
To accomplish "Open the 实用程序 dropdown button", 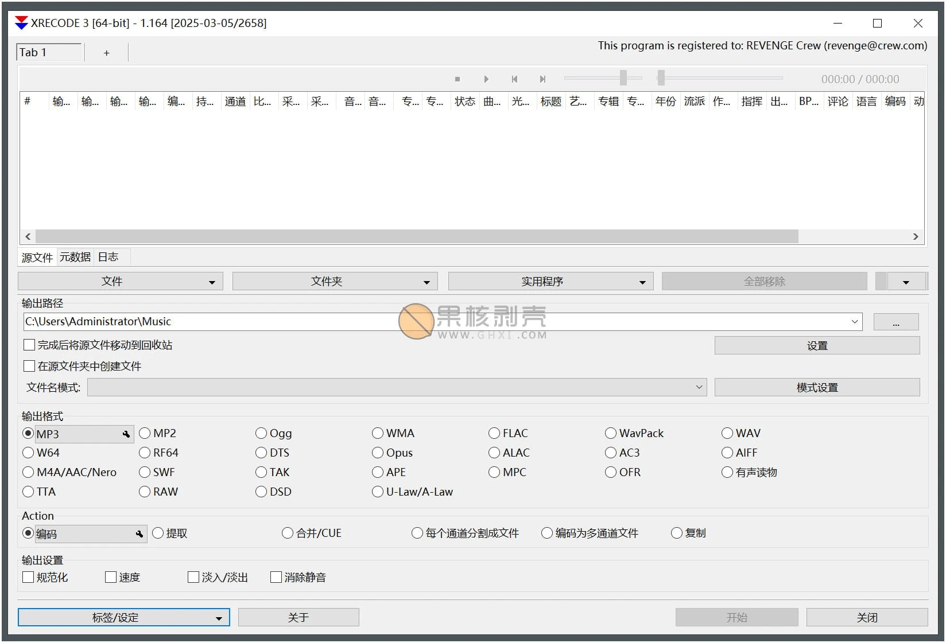I will coord(550,281).
